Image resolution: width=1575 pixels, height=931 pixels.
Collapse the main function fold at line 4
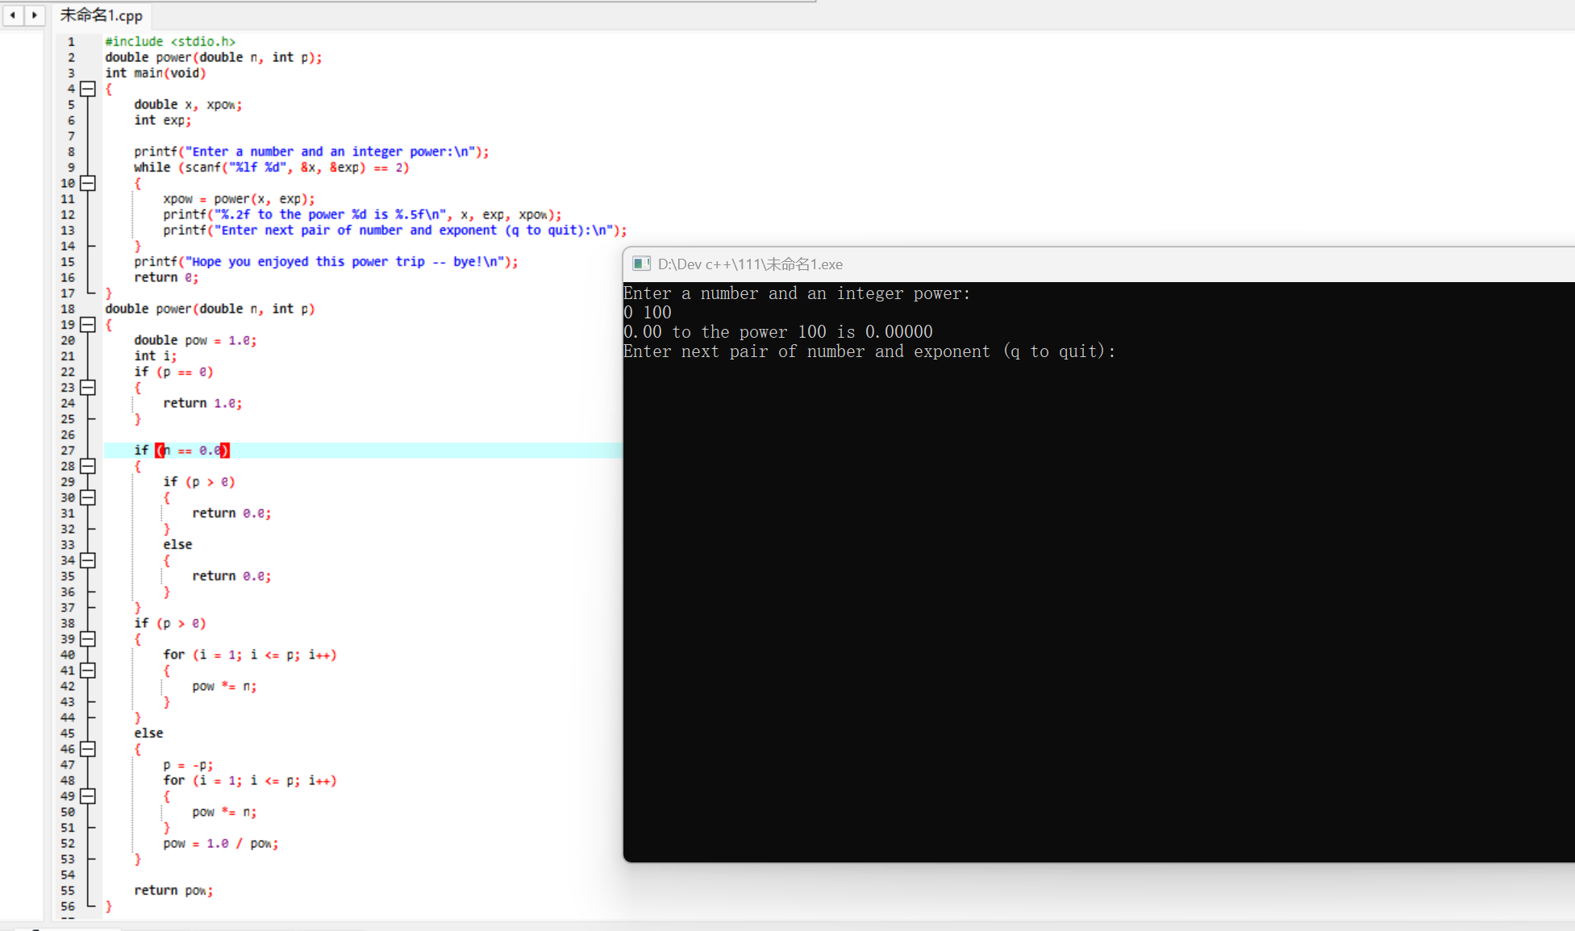pos(88,89)
